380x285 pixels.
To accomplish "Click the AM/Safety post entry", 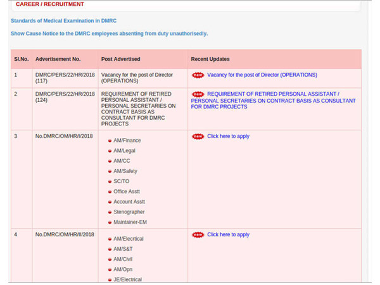I will pyautogui.click(x=125, y=171).
